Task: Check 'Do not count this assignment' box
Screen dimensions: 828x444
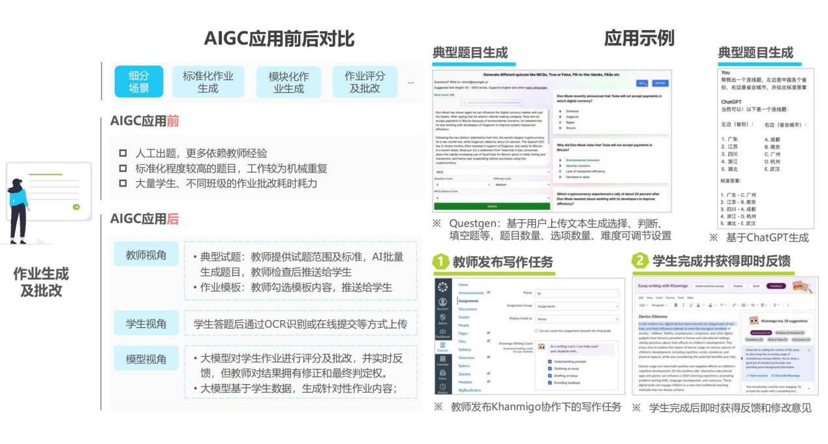Action: click(536, 331)
